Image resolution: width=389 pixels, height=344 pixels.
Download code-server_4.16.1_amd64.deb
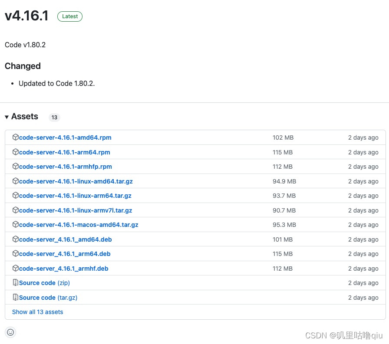click(x=66, y=239)
